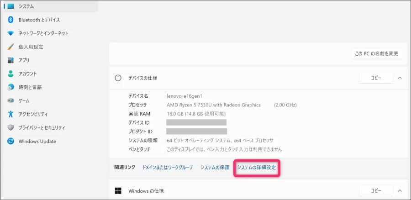Click the Windows の仕様 header title

pyautogui.click(x=146, y=191)
